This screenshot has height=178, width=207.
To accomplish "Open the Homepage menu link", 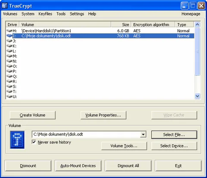I will [191, 14].
